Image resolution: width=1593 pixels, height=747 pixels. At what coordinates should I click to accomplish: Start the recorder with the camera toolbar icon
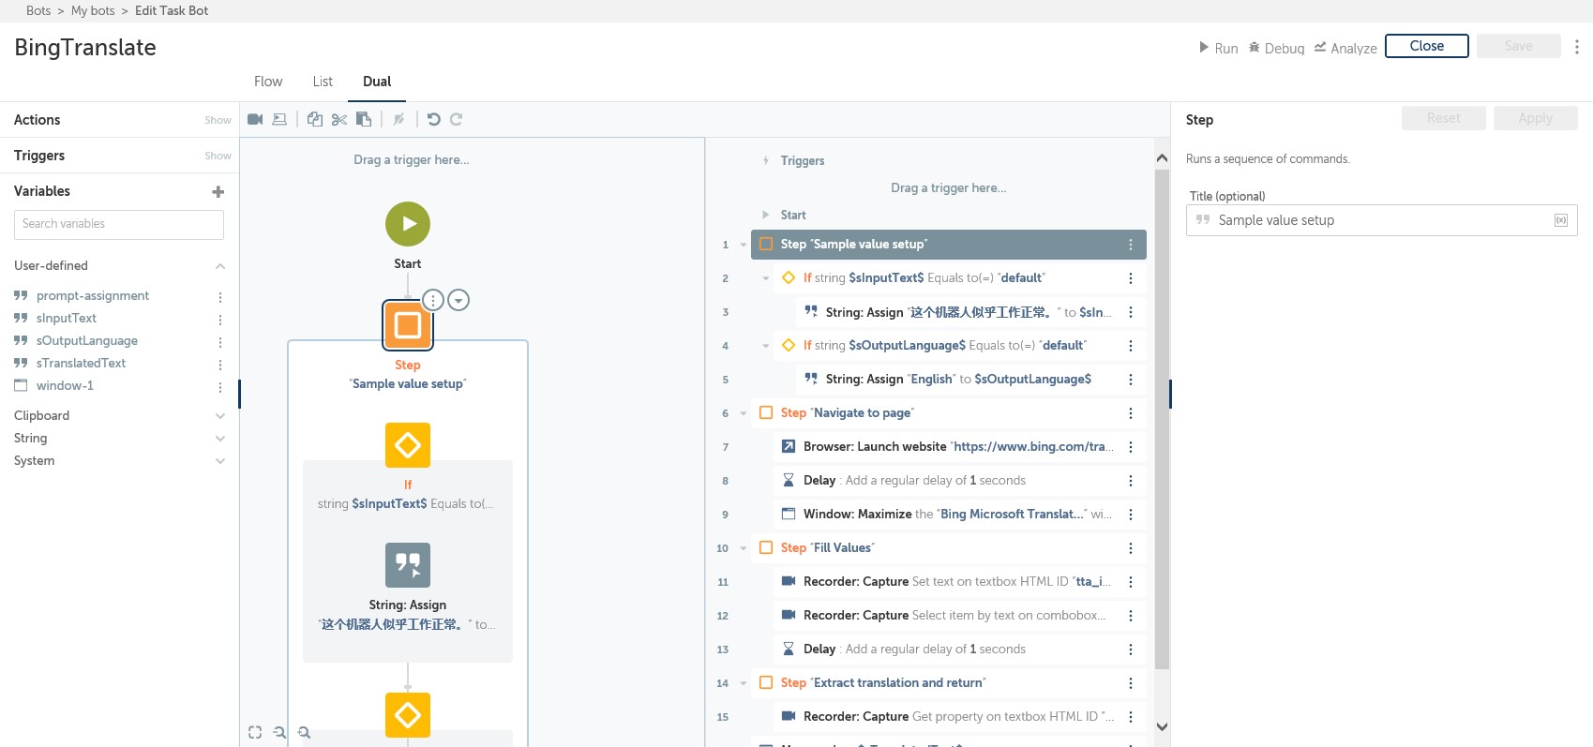pos(255,119)
